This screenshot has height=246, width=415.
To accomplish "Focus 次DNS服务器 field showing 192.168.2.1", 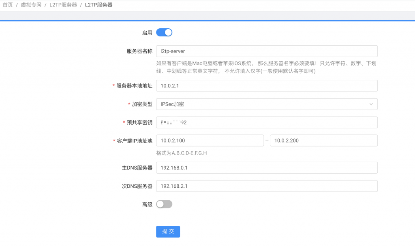I will 266,186.
